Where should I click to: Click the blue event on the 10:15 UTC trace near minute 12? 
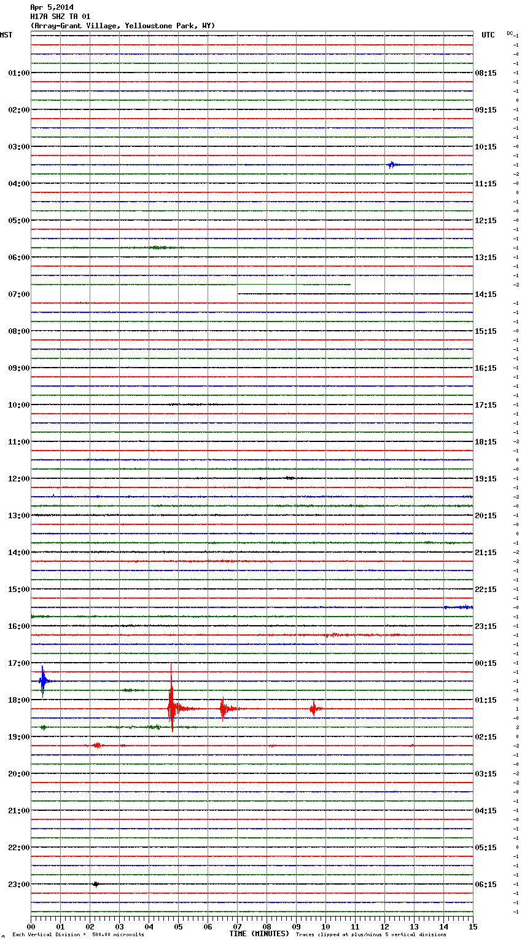point(392,165)
